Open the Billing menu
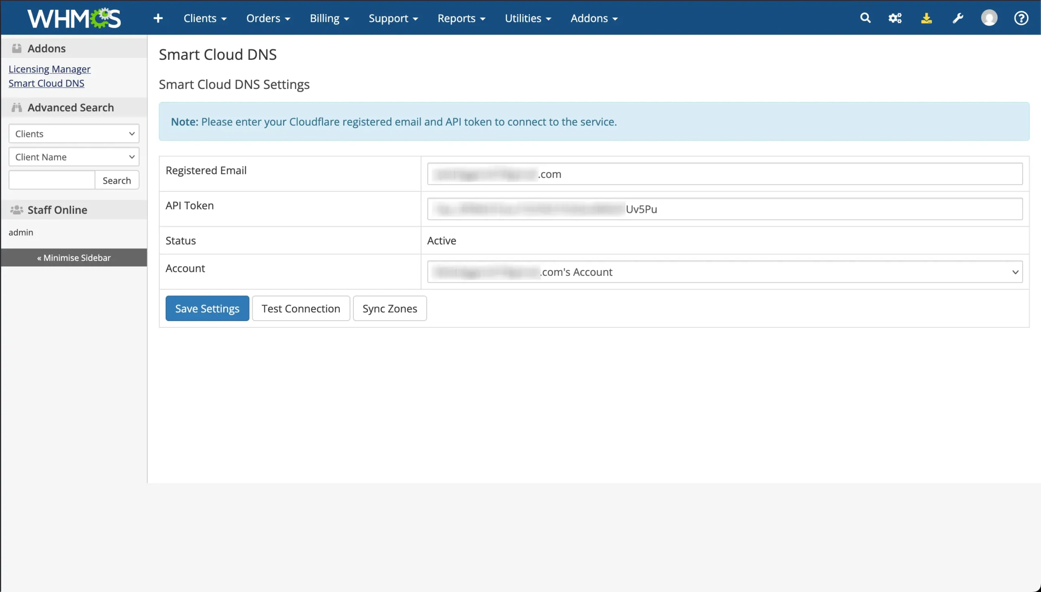1041x592 pixels. coord(329,18)
